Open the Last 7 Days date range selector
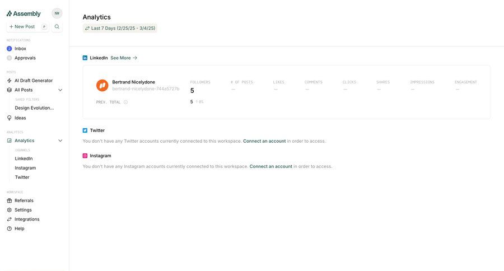Image resolution: width=504 pixels, height=271 pixels. coord(120,28)
